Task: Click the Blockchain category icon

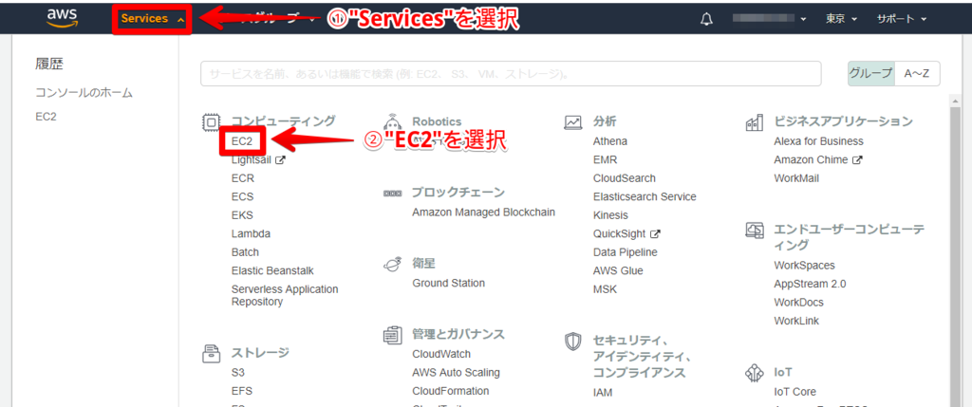Action: point(392,194)
